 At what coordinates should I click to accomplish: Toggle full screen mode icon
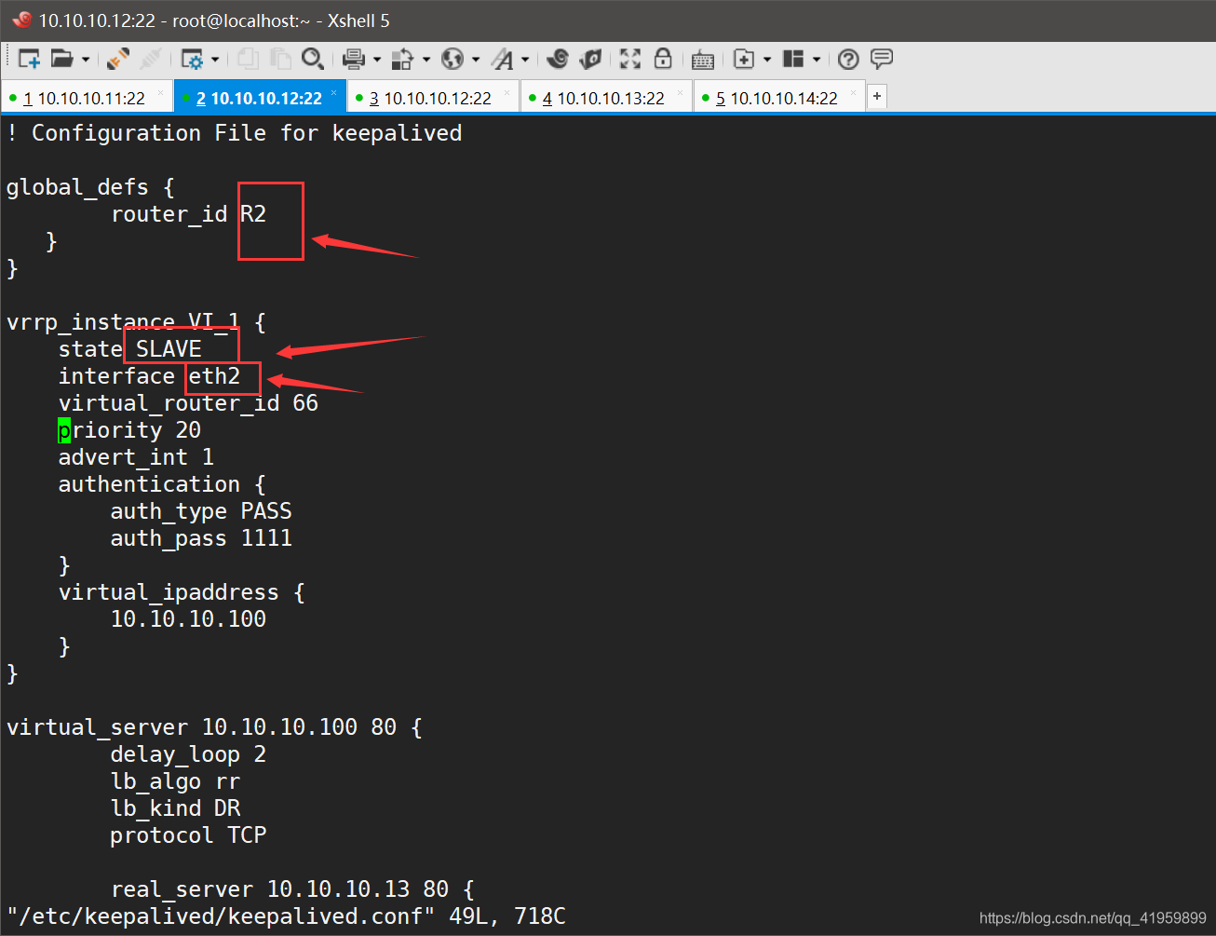tap(630, 59)
